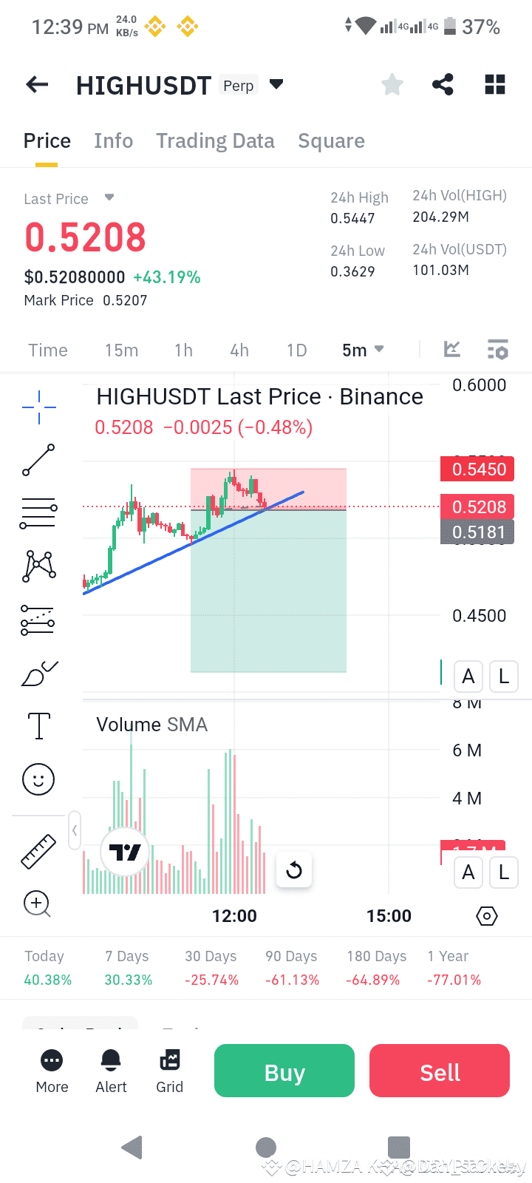The width and height of the screenshot is (532, 1183).
Task: Select the horizontal lines Fib tool
Action: 38,512
